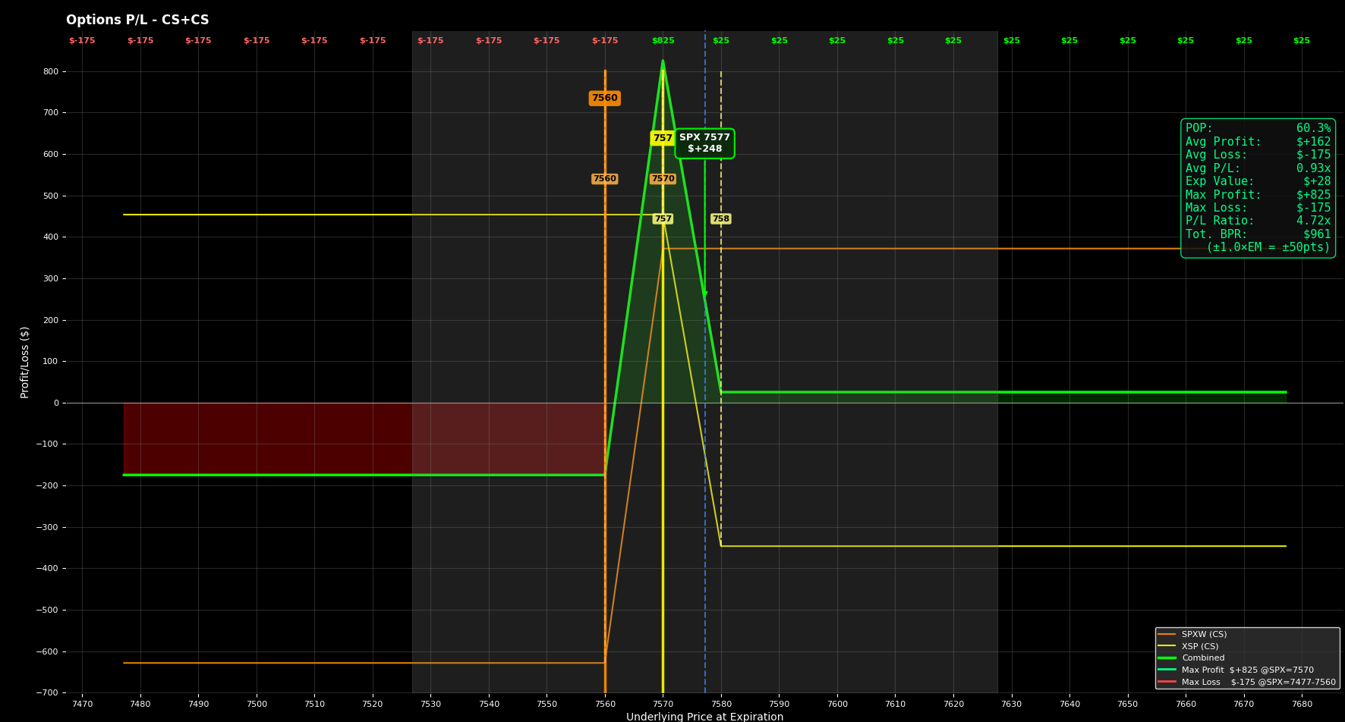Click the SPXW (CS) legend entry

pos(1204,635)
